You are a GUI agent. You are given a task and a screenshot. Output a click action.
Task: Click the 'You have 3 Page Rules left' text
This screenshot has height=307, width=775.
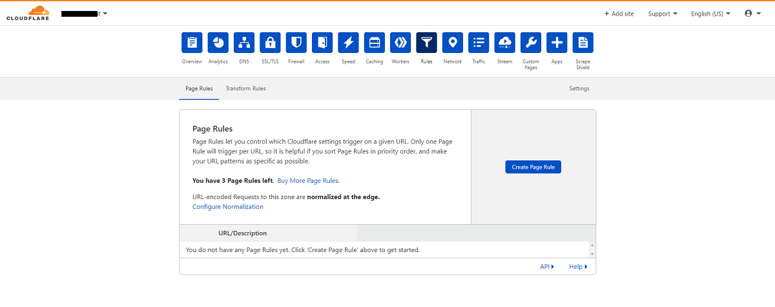click(233, 181)
